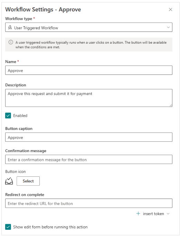Viewport: 180px width, 236px height.
Task: Click the lightning workflow type icon
Action: 10,27
